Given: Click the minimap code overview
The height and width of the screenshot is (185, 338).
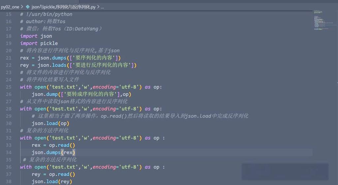Looking at the screenshot, I should [x=323, y=20].
